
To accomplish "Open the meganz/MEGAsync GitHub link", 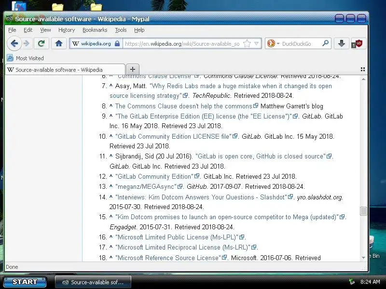I will tap(146, 186).
